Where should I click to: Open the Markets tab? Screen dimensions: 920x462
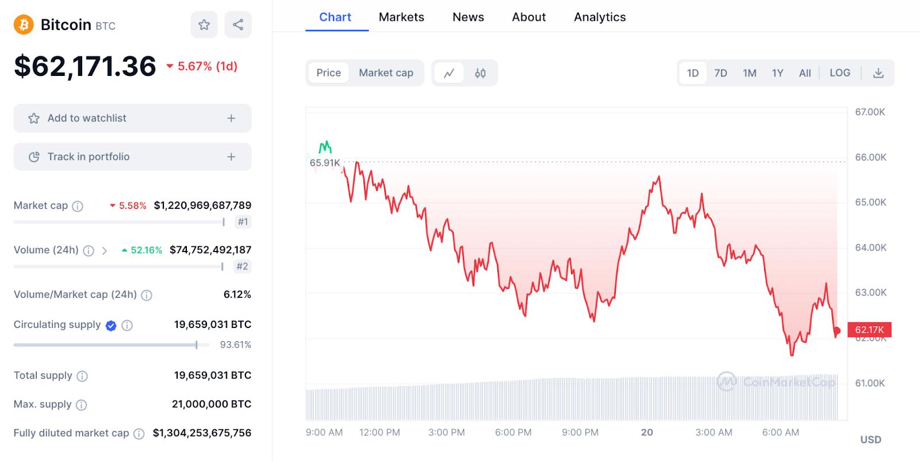point(401,17)
